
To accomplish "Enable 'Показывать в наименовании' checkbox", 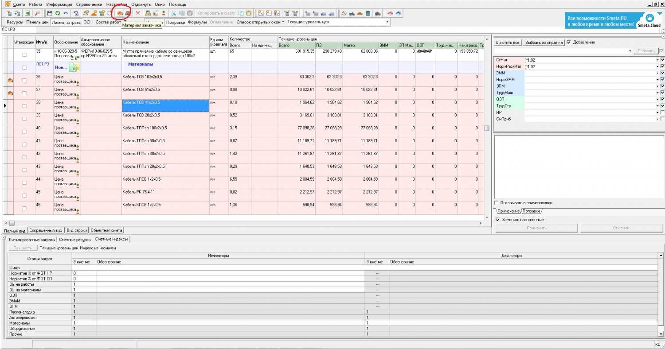I will click(497, 203).
